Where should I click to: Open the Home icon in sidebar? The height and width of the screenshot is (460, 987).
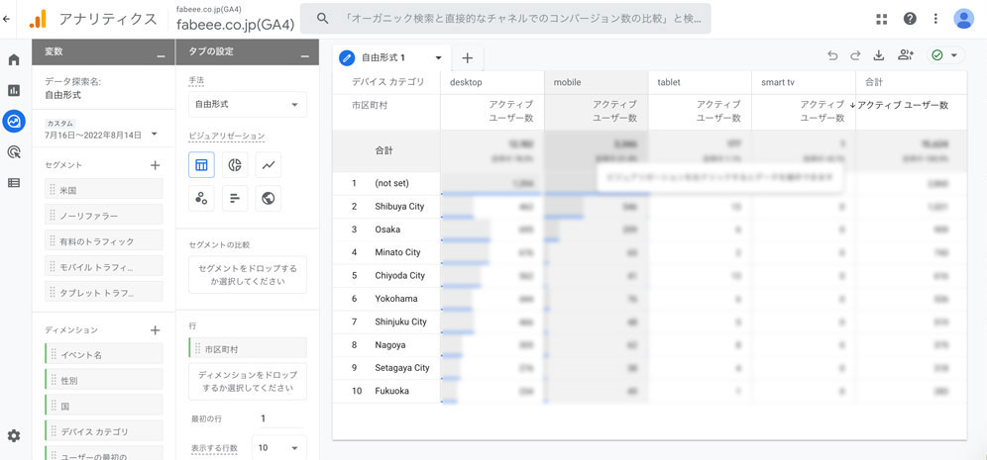pos(14,59)
